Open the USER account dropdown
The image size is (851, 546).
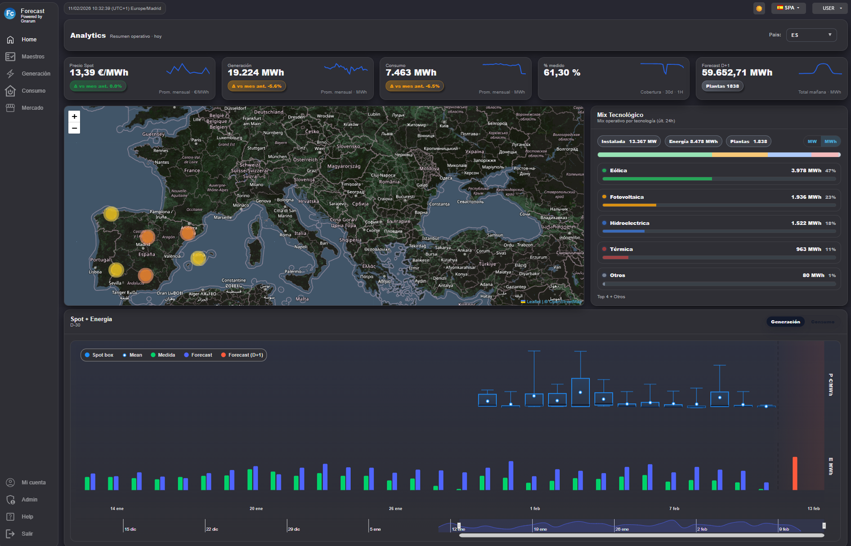tap(829, 8)
